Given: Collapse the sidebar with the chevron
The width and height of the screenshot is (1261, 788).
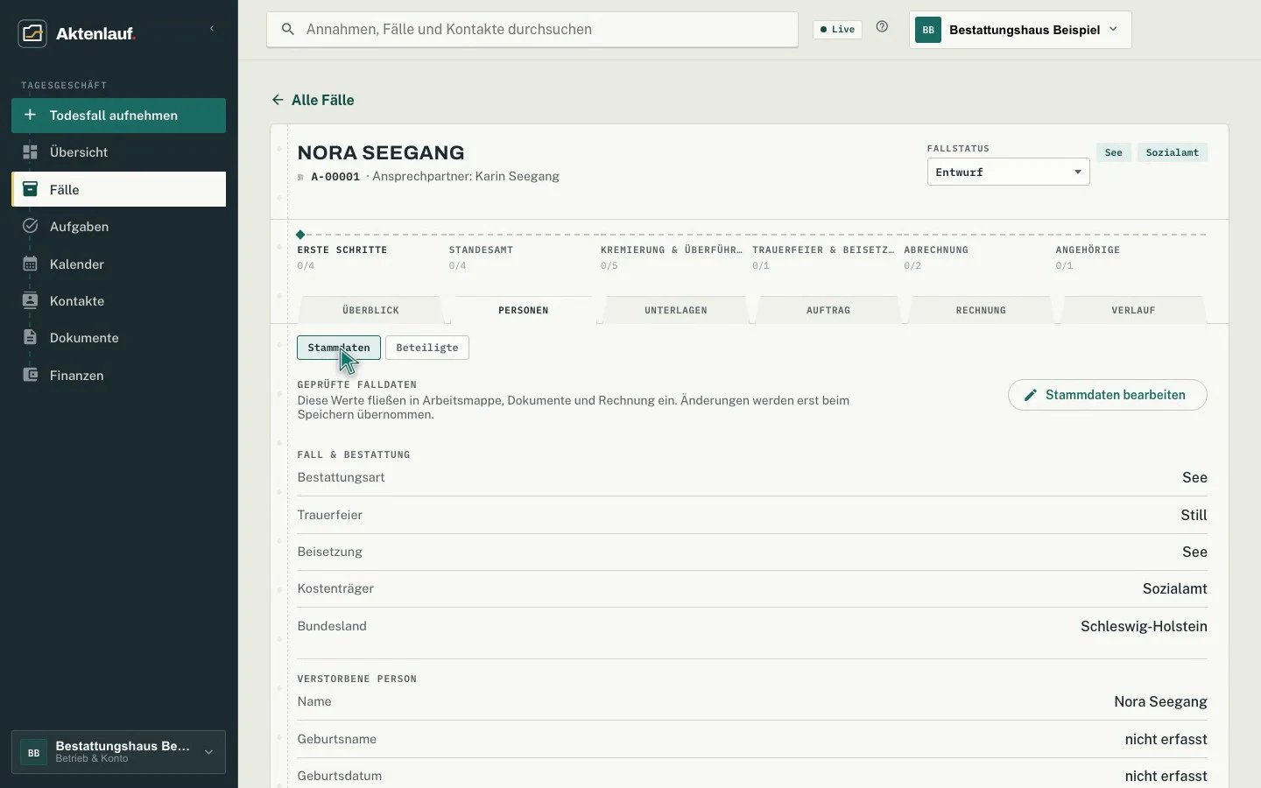Looking at the screenshot, I should click(x=212, y=29).
